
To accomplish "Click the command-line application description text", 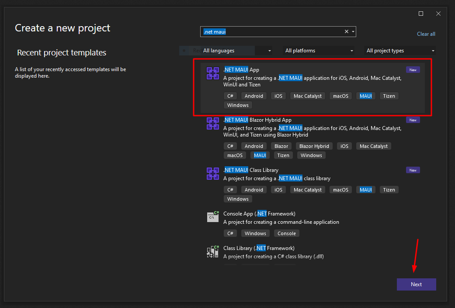I will (281, 222).
